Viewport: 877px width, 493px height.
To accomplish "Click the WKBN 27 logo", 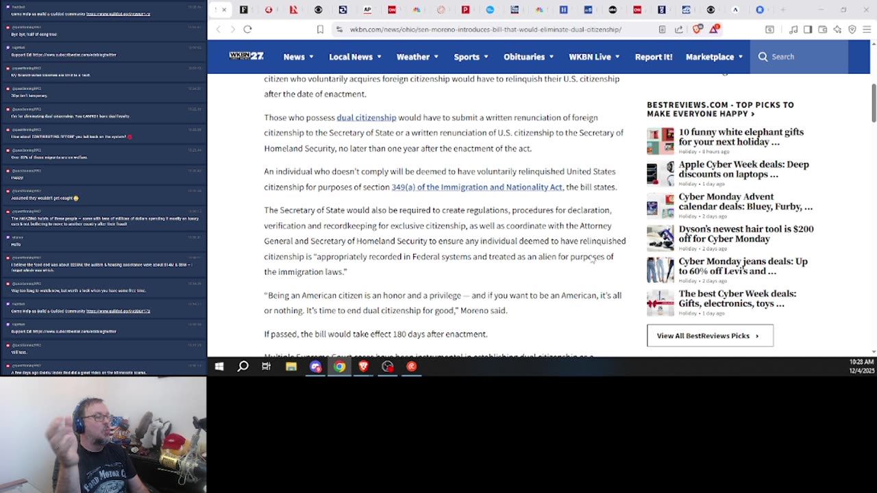I will point(246,56).
